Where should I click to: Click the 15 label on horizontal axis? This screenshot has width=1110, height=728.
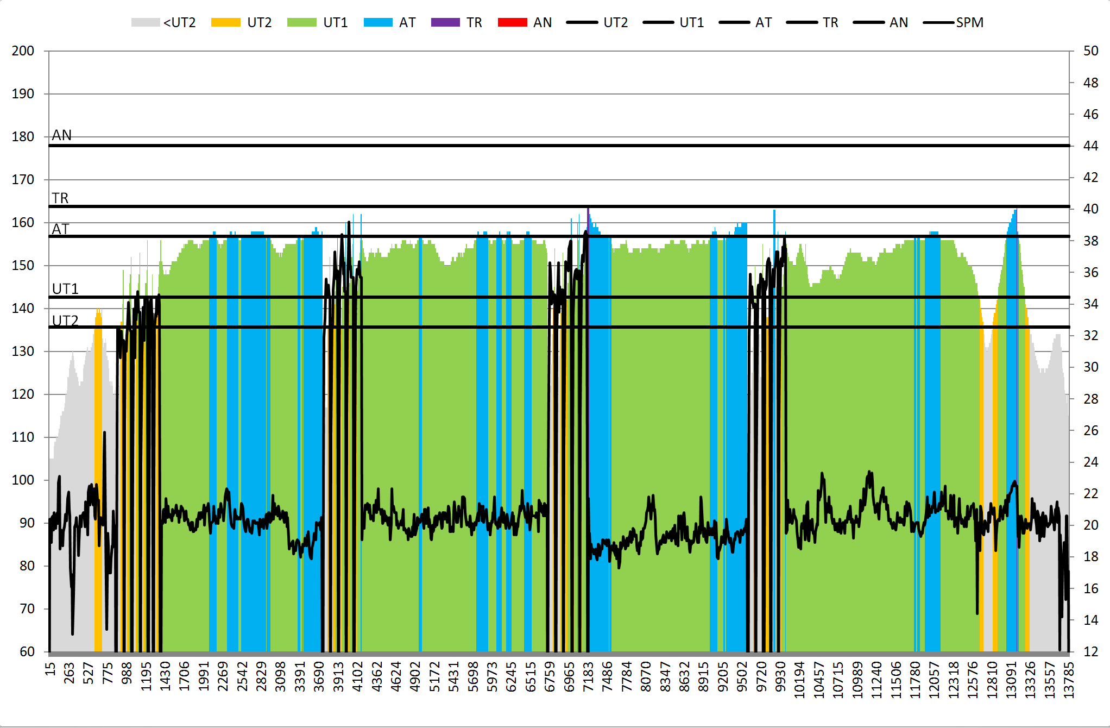(50, 669)
